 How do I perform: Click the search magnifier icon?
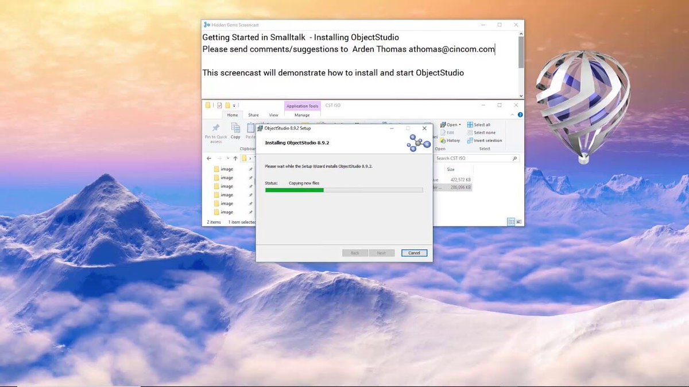[x=515, y=158]
